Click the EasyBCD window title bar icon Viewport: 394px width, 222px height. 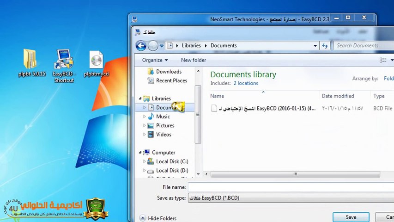135,19
